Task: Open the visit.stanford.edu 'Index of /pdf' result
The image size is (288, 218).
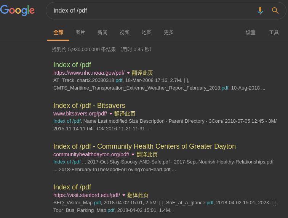Action: pyautogui.click(x=72, y=187)
